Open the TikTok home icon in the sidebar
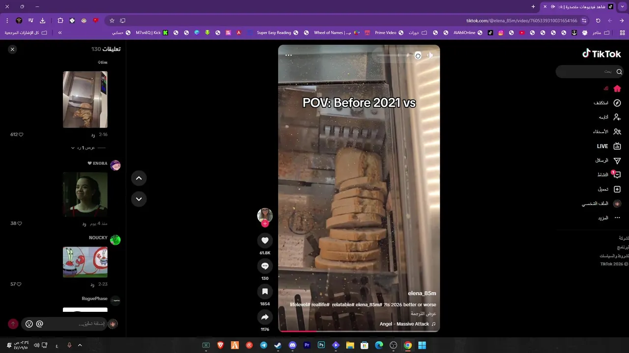The width and height of the screenshot is (629, 353). [x=617, y=89]
